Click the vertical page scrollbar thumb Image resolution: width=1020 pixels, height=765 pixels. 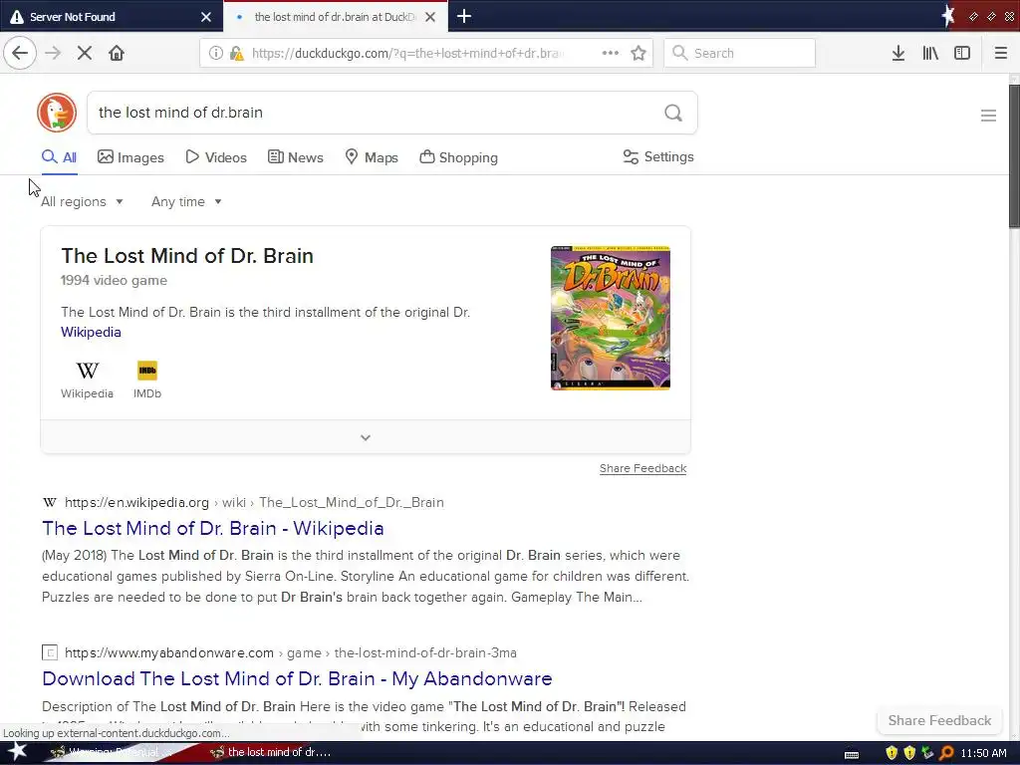(1014, 156)
